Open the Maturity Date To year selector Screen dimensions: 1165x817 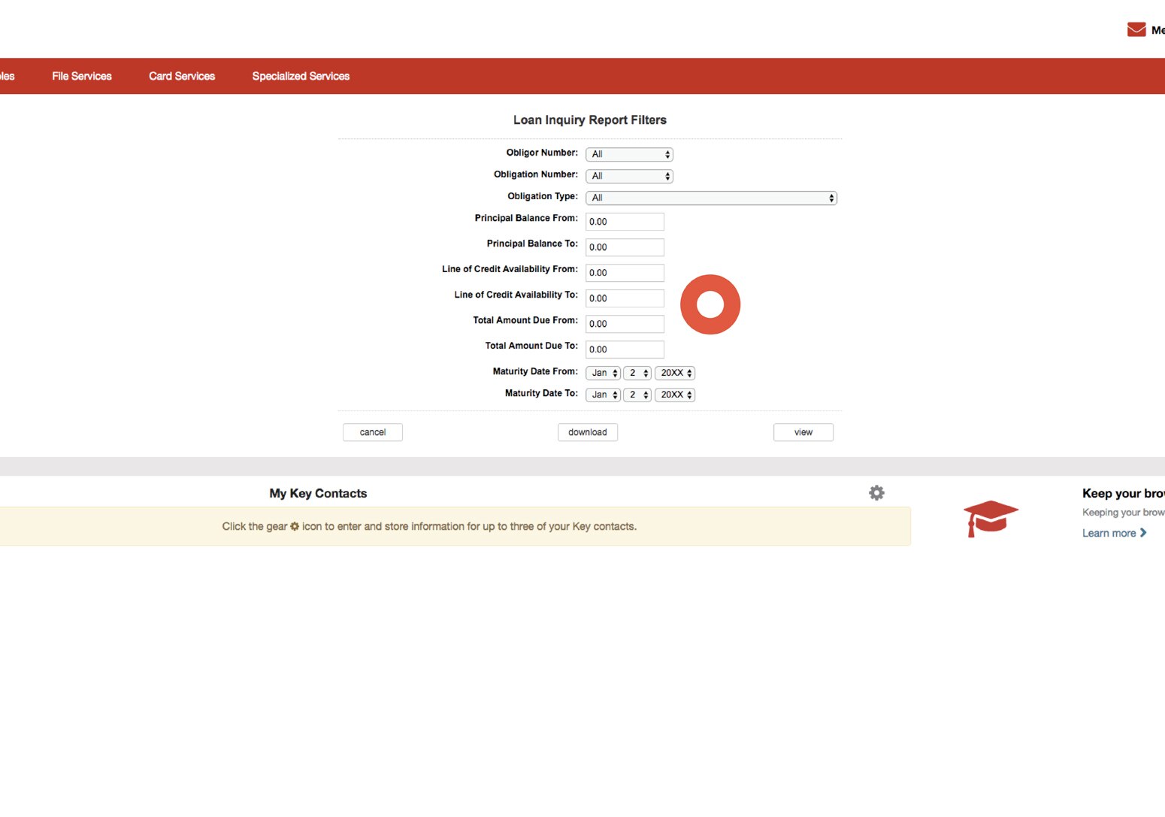(674, 395)
